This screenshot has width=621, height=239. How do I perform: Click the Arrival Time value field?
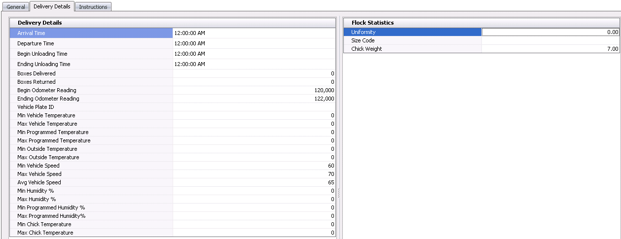(254, 33)
